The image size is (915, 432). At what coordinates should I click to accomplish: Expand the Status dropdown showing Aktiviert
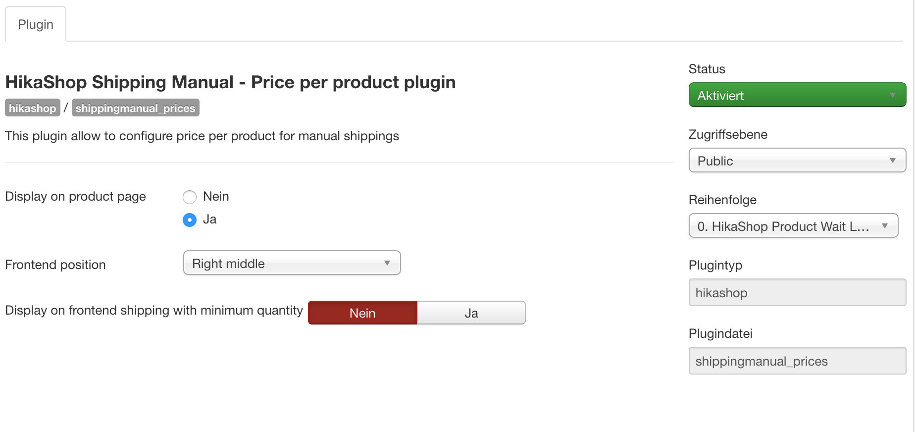click(797, 95)
